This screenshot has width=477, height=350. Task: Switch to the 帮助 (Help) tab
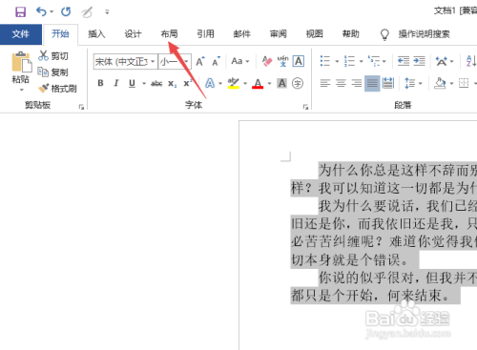tap(350, 33)
